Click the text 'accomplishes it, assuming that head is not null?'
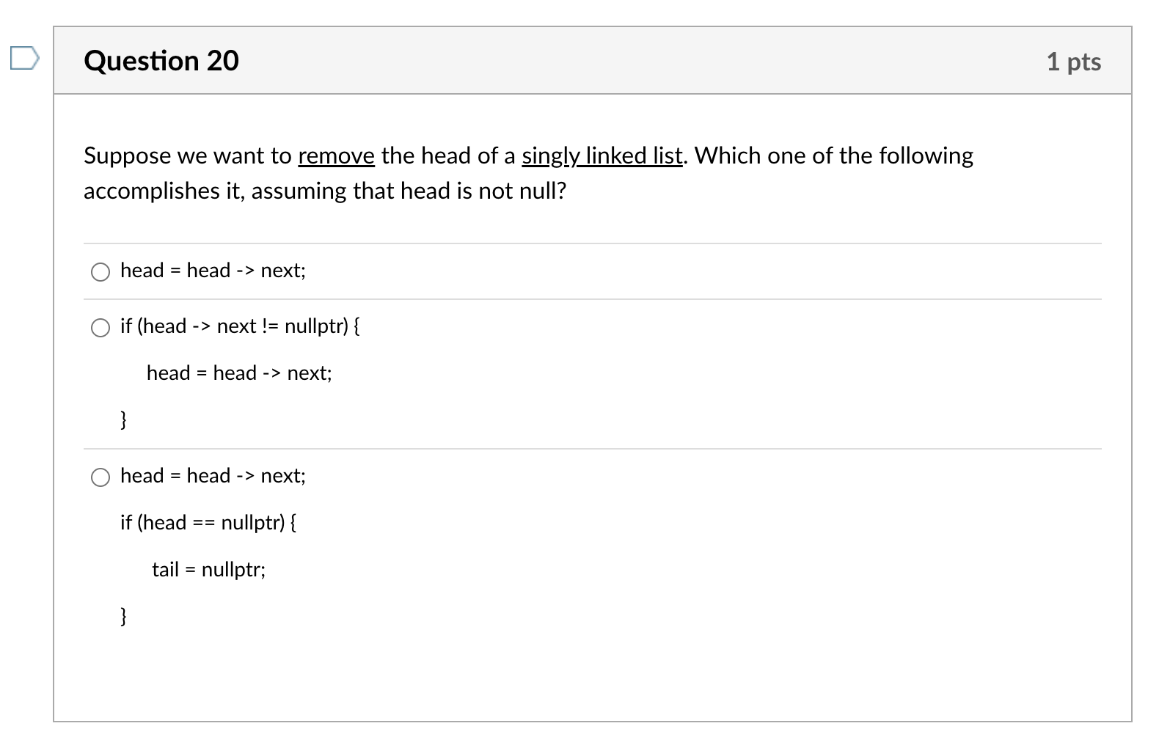The height and width of the screenshot is (748, 1170). [325, 191]
